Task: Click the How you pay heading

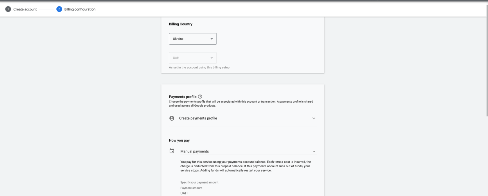Action: [179, 140]
